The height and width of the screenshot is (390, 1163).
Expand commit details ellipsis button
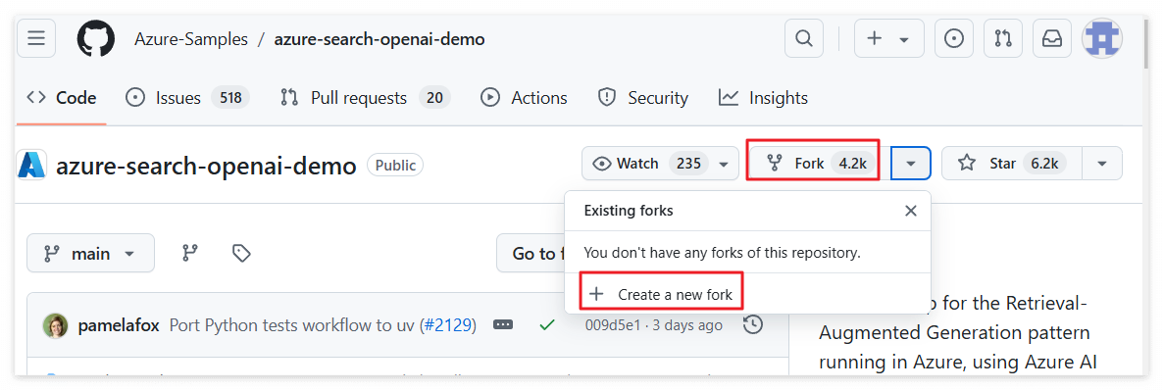503,324
